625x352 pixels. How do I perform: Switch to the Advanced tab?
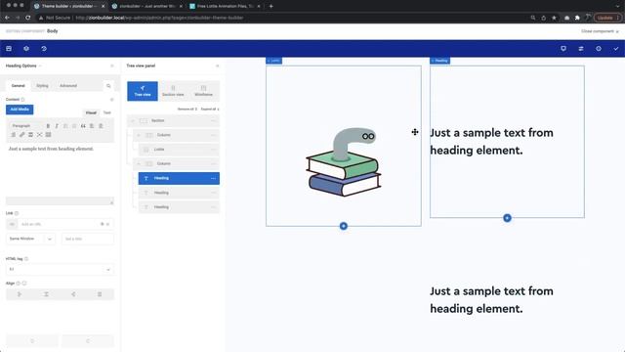point(68,86)
